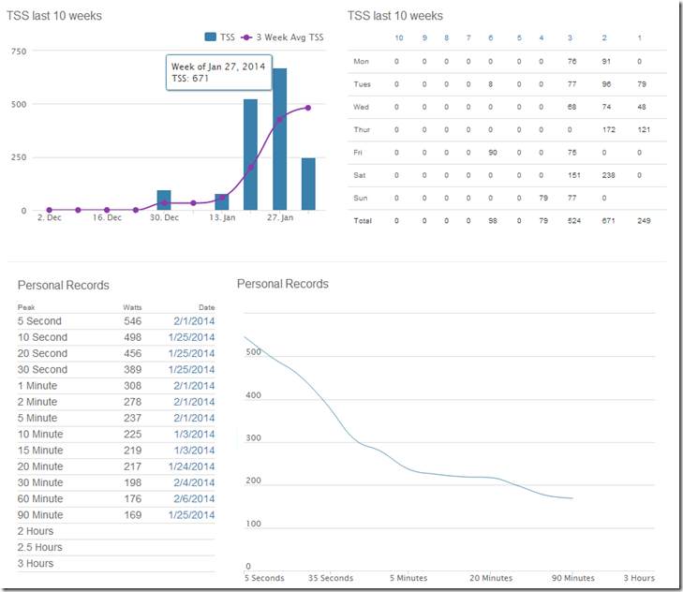Click the Mon row label

[x=361, y=62]
